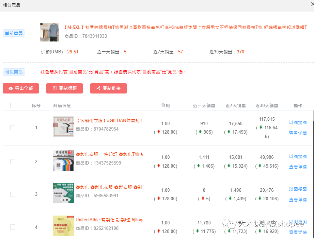
Task: Click 商品ID：8704782954 text
Action: 97,129
